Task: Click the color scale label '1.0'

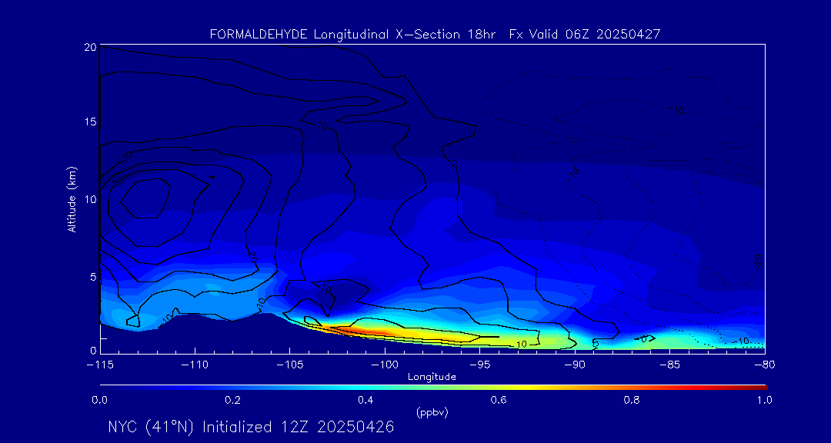Action: (765, 401)
